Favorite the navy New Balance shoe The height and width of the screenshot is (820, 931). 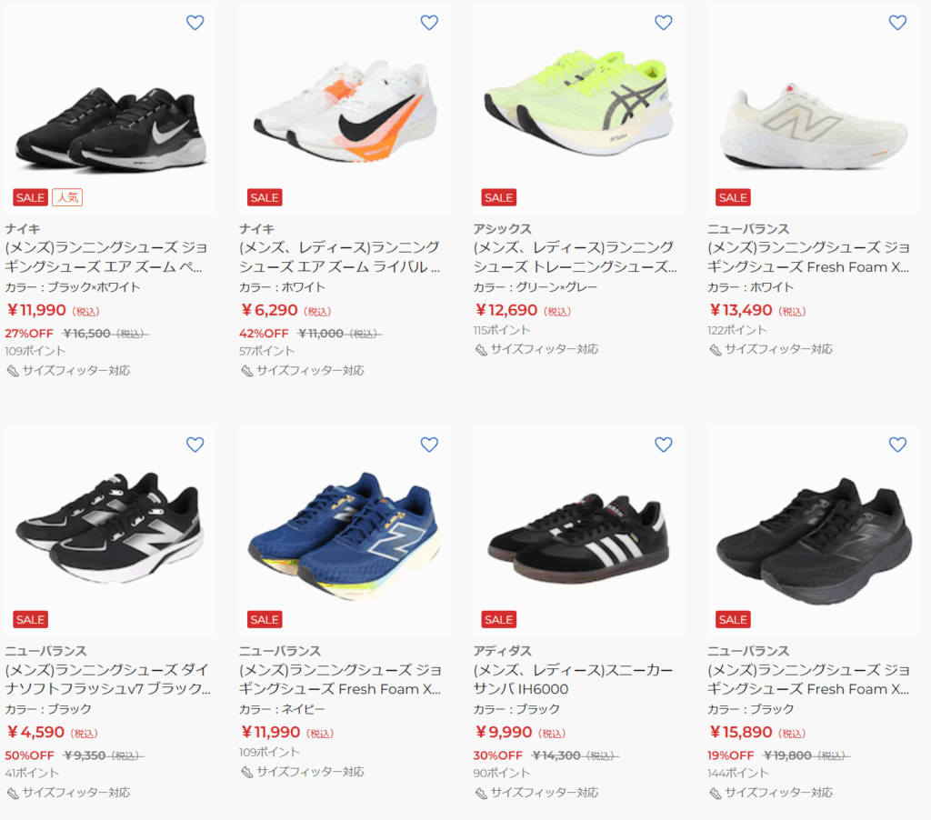[429, 445]
